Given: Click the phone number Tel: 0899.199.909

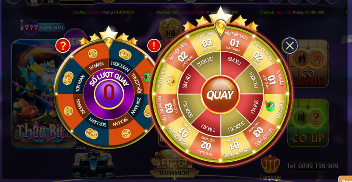Looking at the screenshot, I should tap(312, 166).
